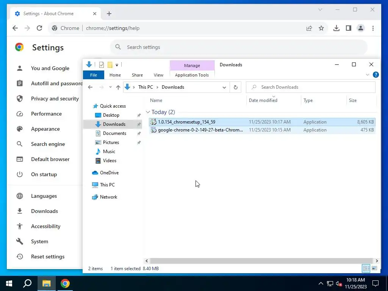388x291 pixels.
Task: Close the Settings - About Chrome tab
Action: tap(94, 14)
